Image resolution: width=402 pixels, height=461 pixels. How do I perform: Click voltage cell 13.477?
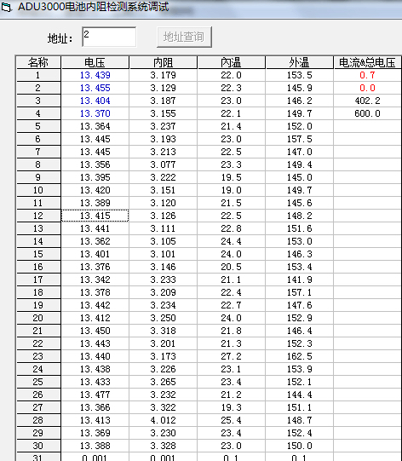95,395
